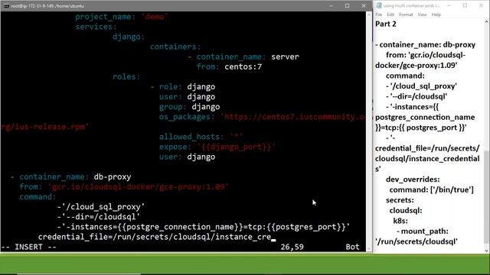Click 'expose:' key in the terminal
The image size is (490, 275).
[175, 147]
